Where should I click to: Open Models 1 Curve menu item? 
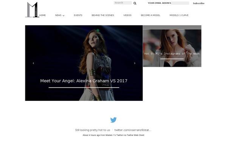(x=179, y=15)
